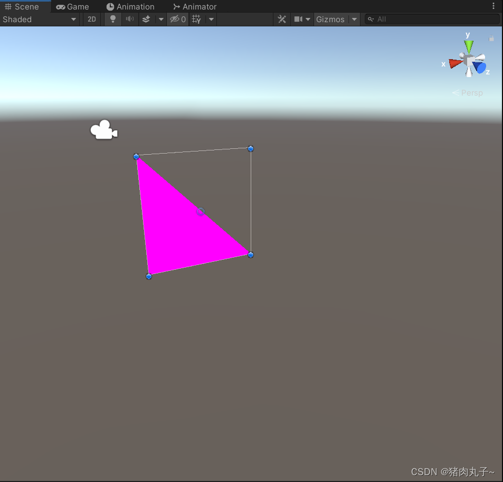Toggle grid visibility in the Scene view
The height and width of the screenshot is (482, 503).
[196, 19]
